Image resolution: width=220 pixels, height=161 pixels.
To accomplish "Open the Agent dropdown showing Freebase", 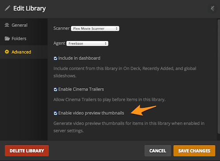I will click(x=88, y=44).
